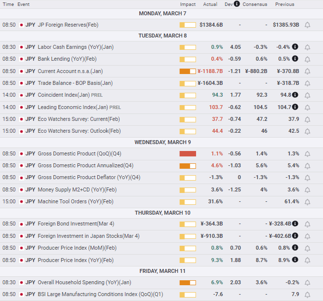This screenshot has width=323, height=301.
Task: Click actual value -7.6 in BSI row
Action: pos(218,295)
